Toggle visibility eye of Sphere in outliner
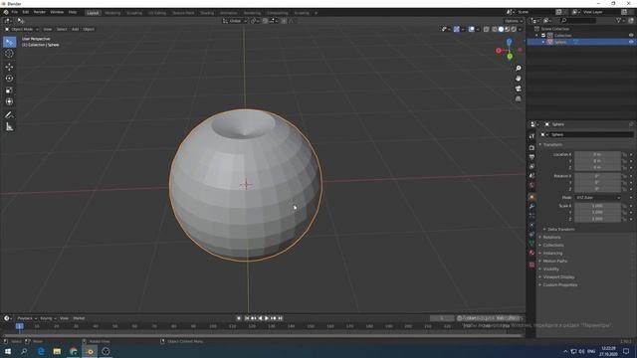 pos(631,42)
